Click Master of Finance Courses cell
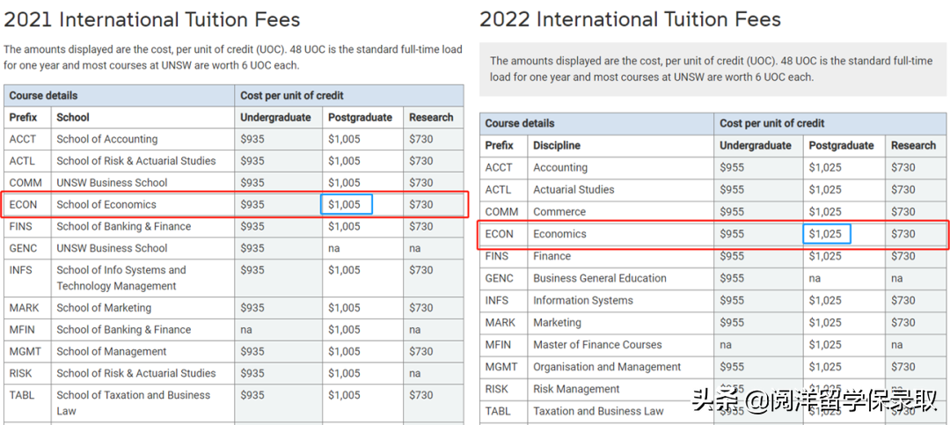The width and height of the screenshot is (950, 425). click(x=597, y=345)
